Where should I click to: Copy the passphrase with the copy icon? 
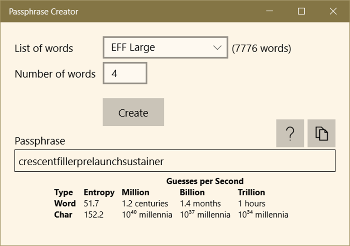coord(321,133)
